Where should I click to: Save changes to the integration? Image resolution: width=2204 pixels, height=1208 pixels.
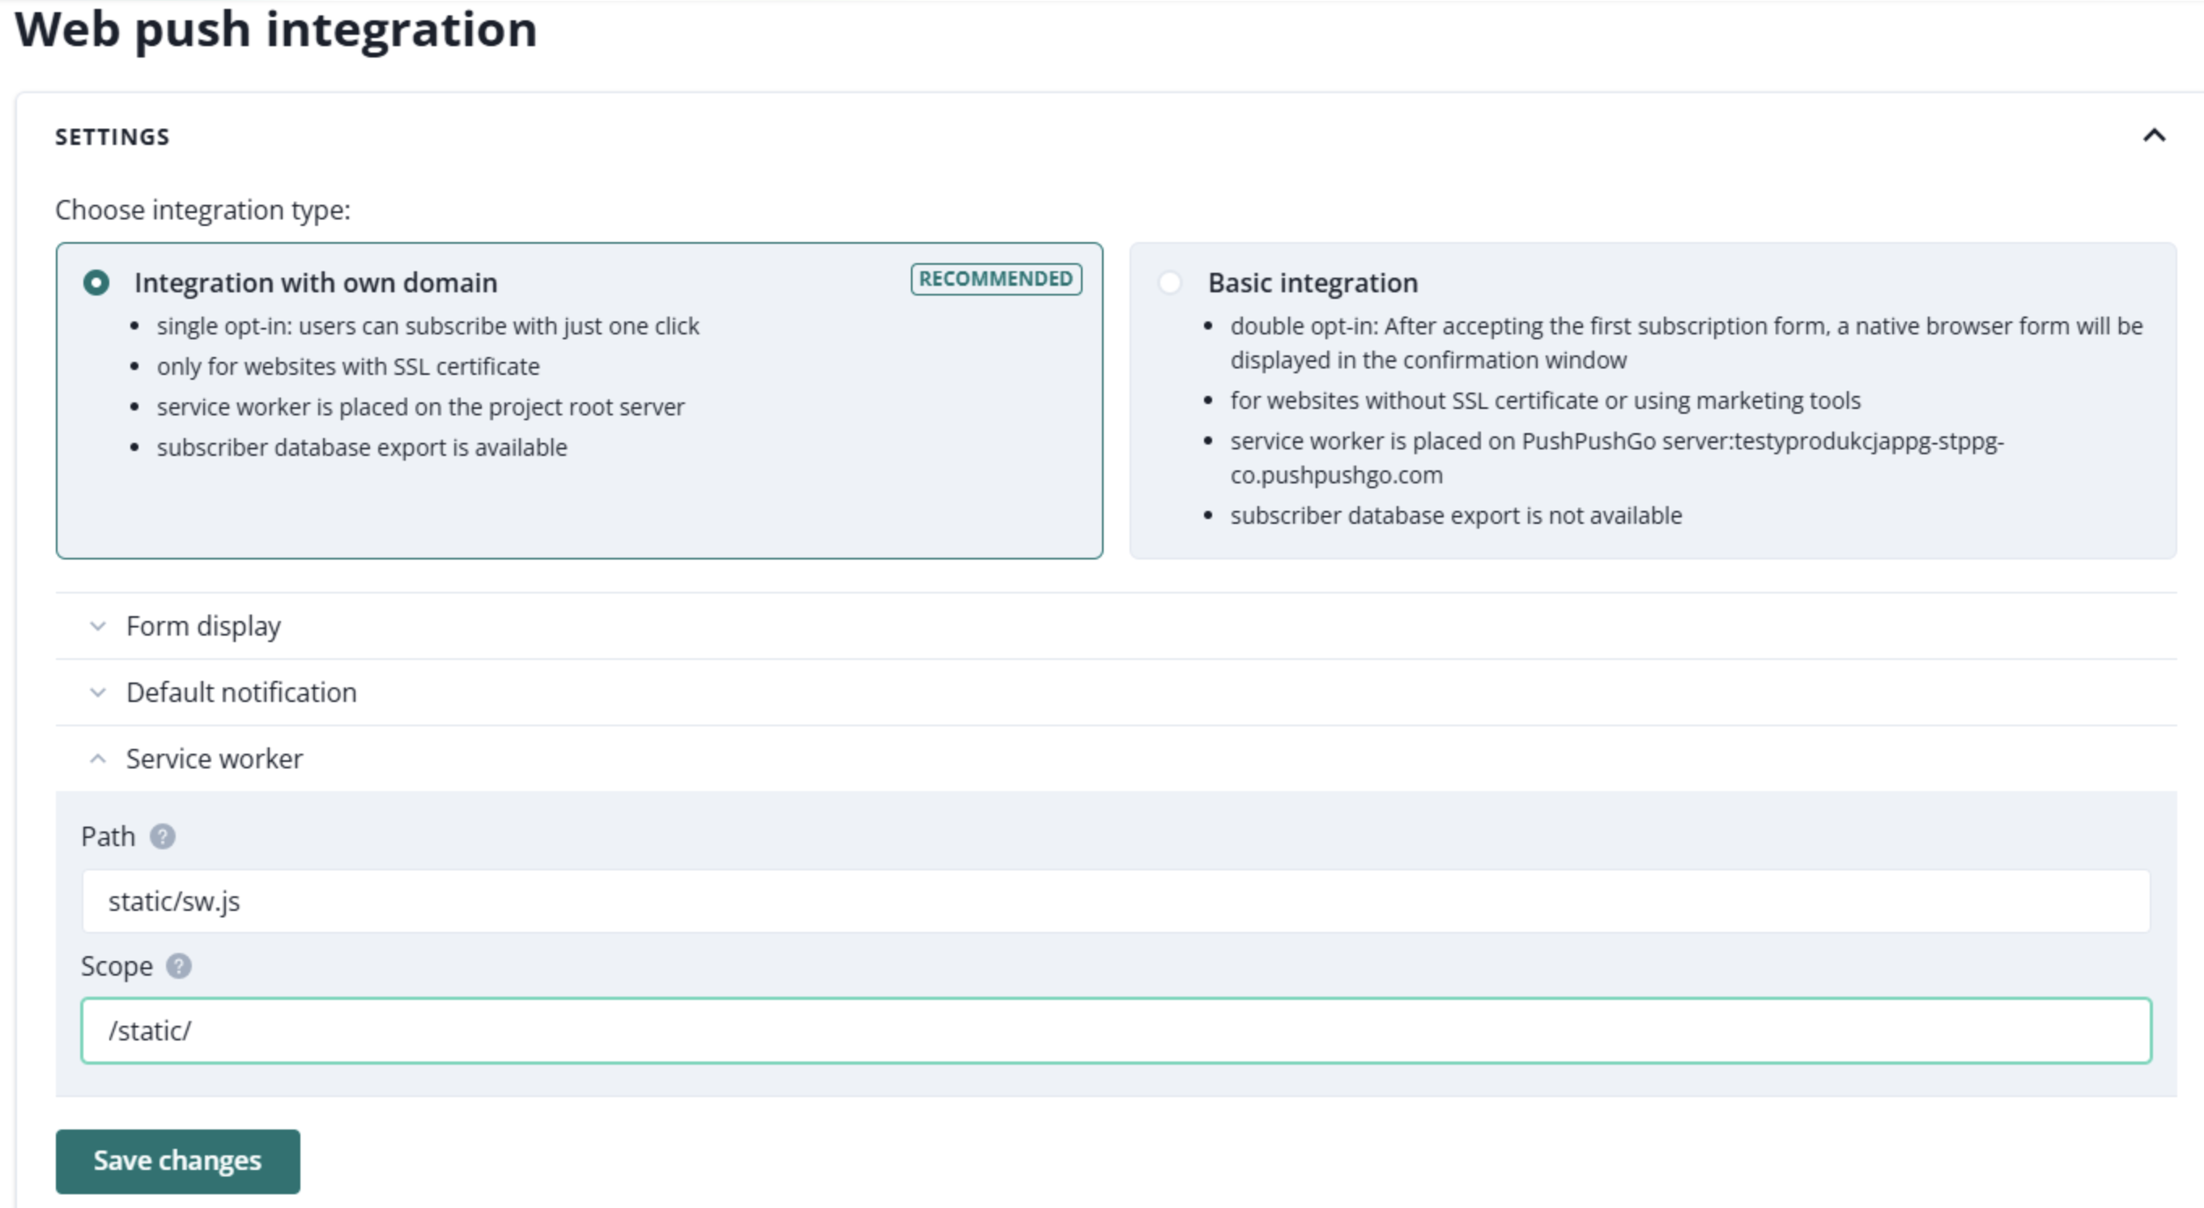(x=177, y=1161)
